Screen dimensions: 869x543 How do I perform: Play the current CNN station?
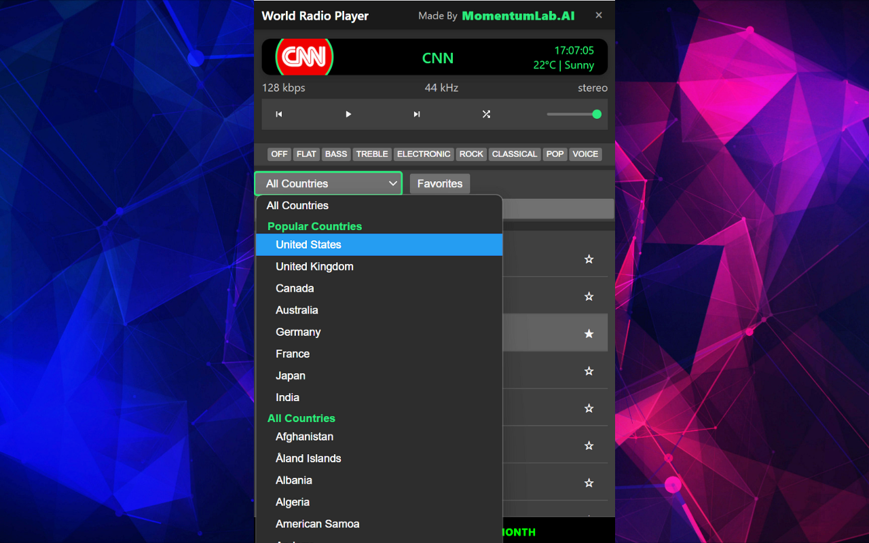tap(348, 114)
